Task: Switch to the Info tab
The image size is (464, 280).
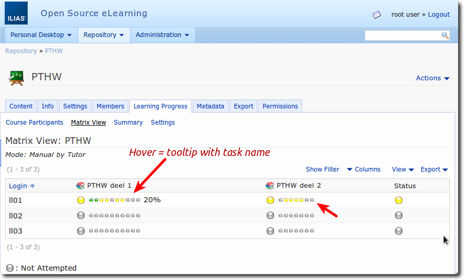Action: pyautogui.click(x=47, y=106)
